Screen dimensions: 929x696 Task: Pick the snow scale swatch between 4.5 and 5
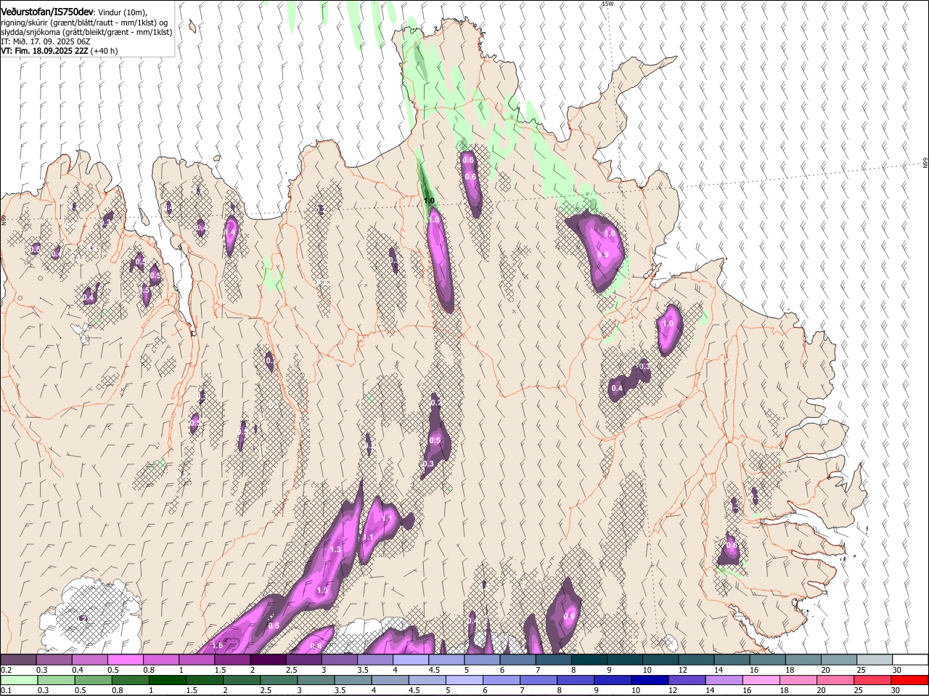(x=449, y=659)
